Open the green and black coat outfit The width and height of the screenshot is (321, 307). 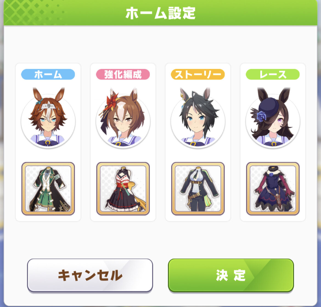click(48, 189)
